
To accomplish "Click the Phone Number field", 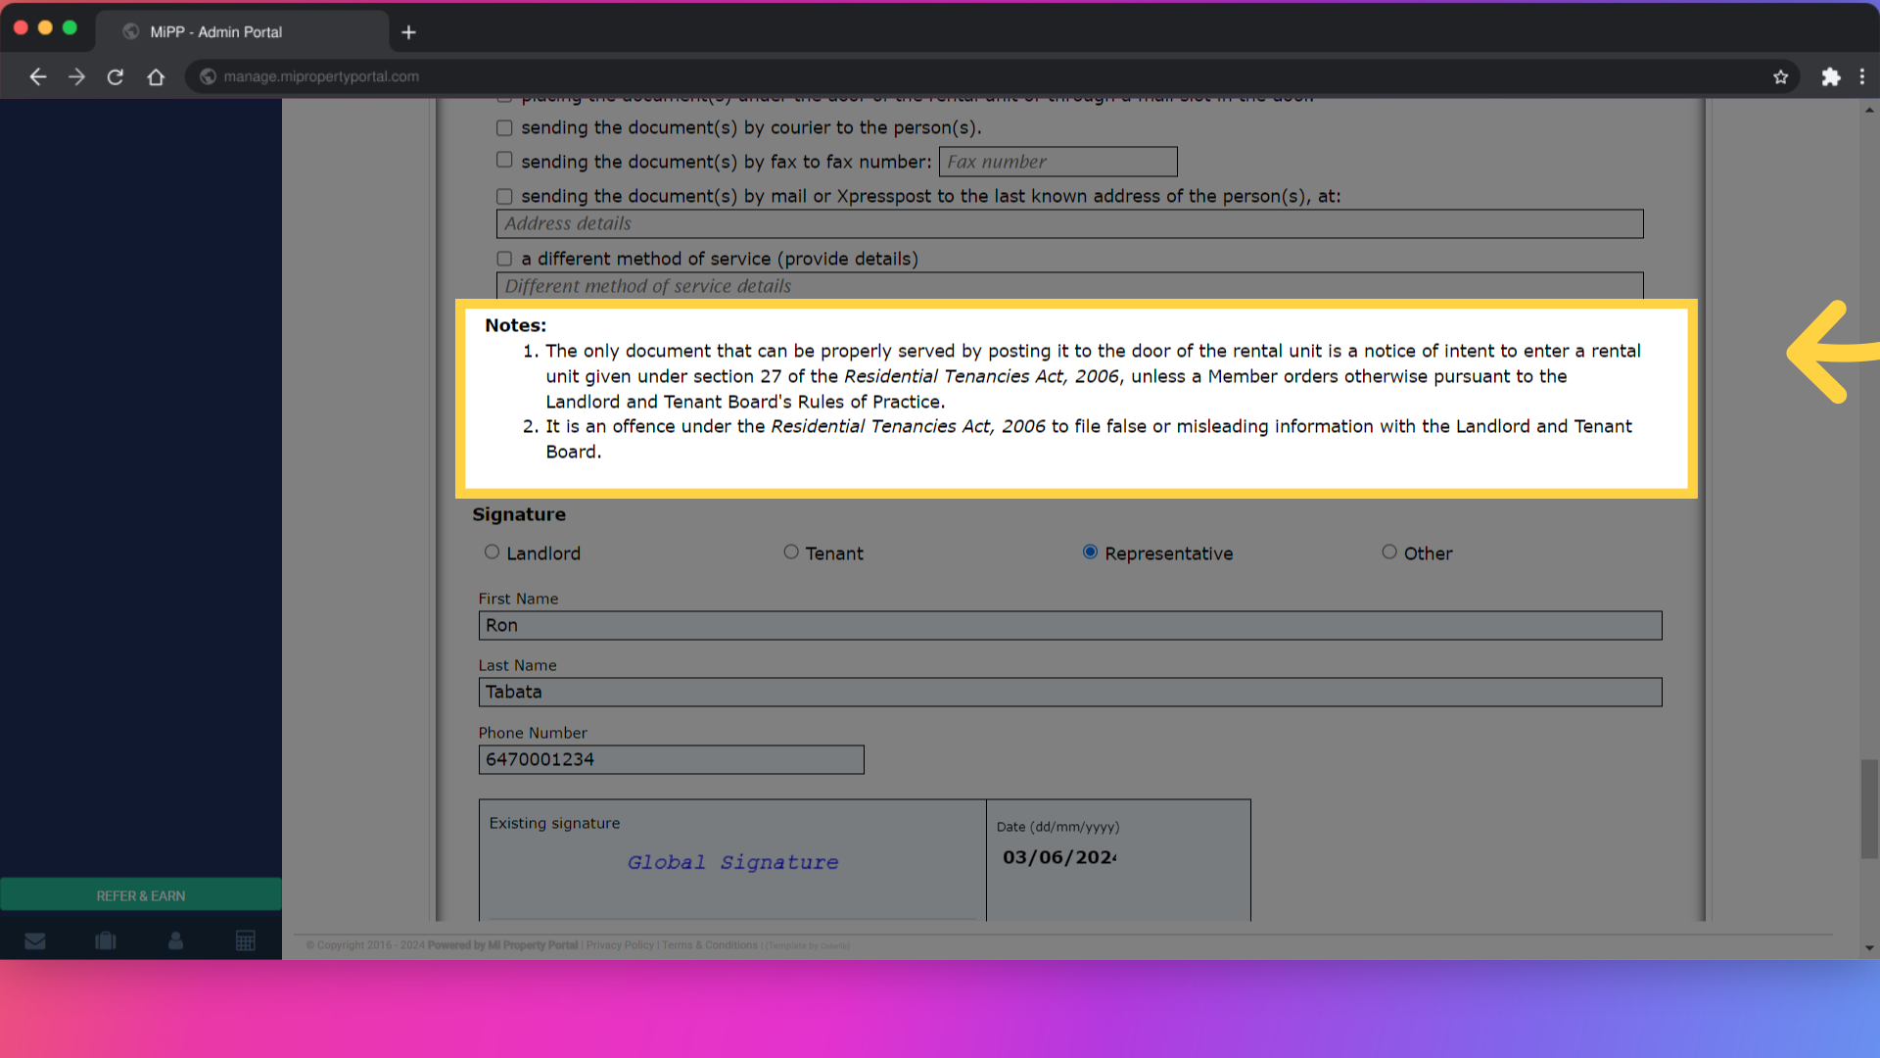I will (x=671, y=759).
